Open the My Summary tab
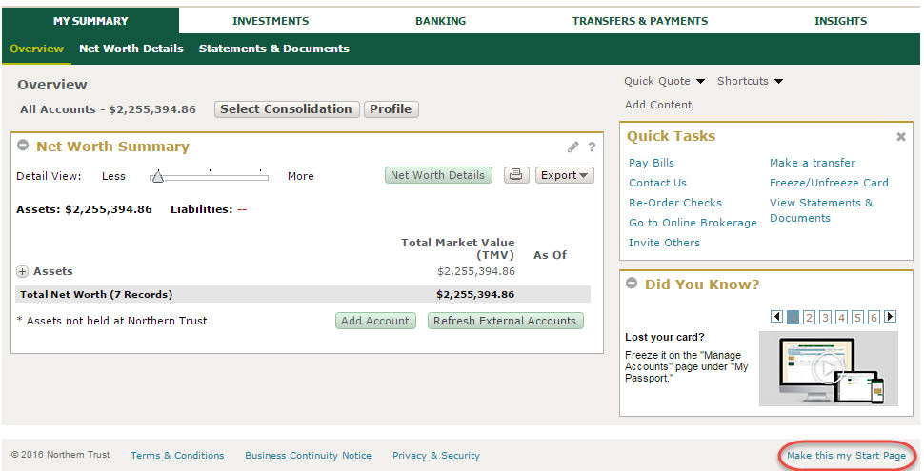This screenshot has width=924, height=471. click(x=90, y=21)
